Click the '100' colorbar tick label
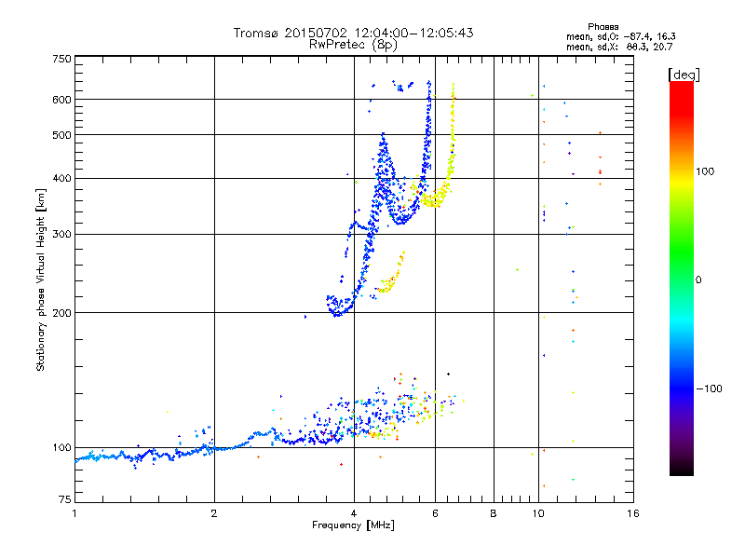The width and height of the screenshot is (745, 559). pos(705,171)
